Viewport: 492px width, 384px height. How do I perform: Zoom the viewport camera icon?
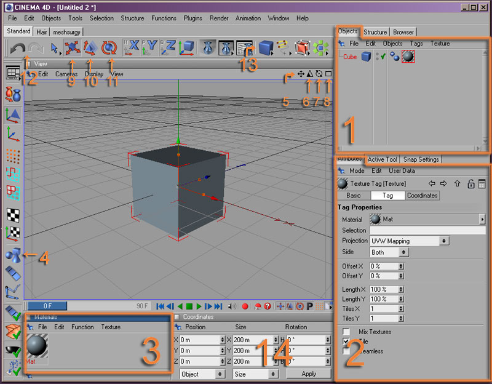[x=310, y=74]
